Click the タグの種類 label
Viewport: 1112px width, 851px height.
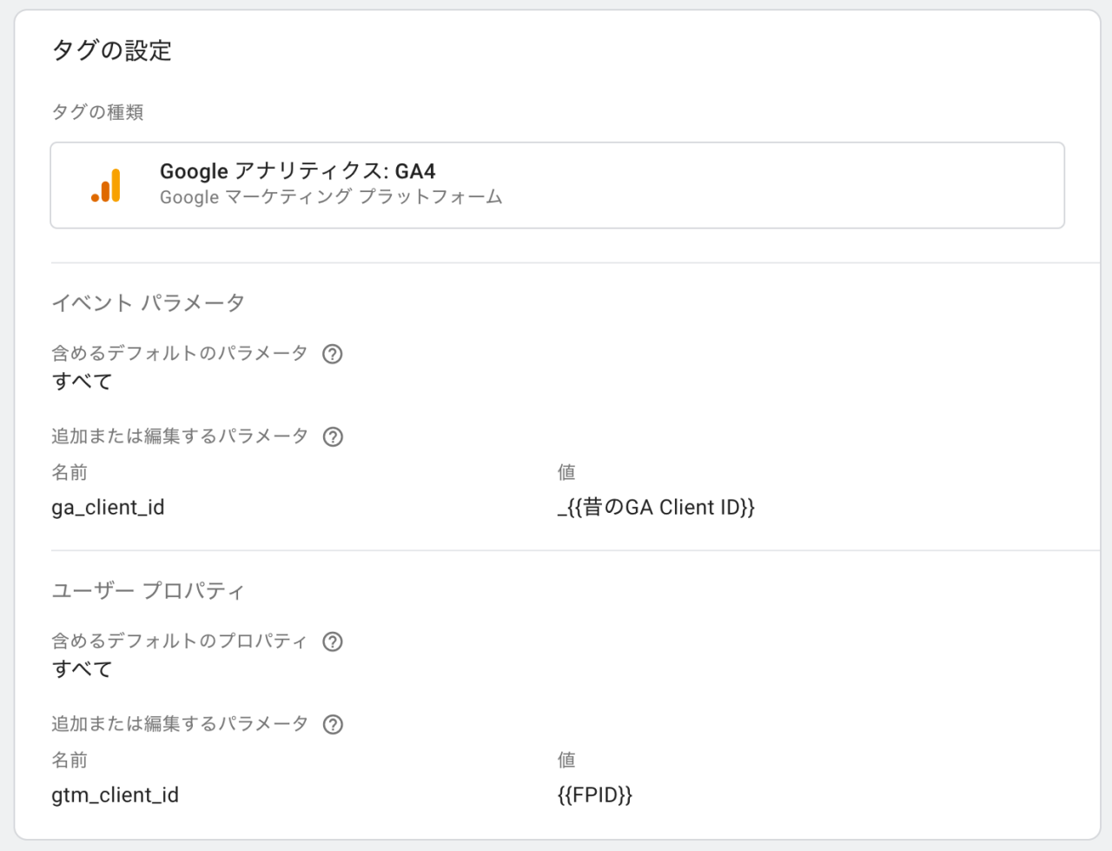point(97,112)
